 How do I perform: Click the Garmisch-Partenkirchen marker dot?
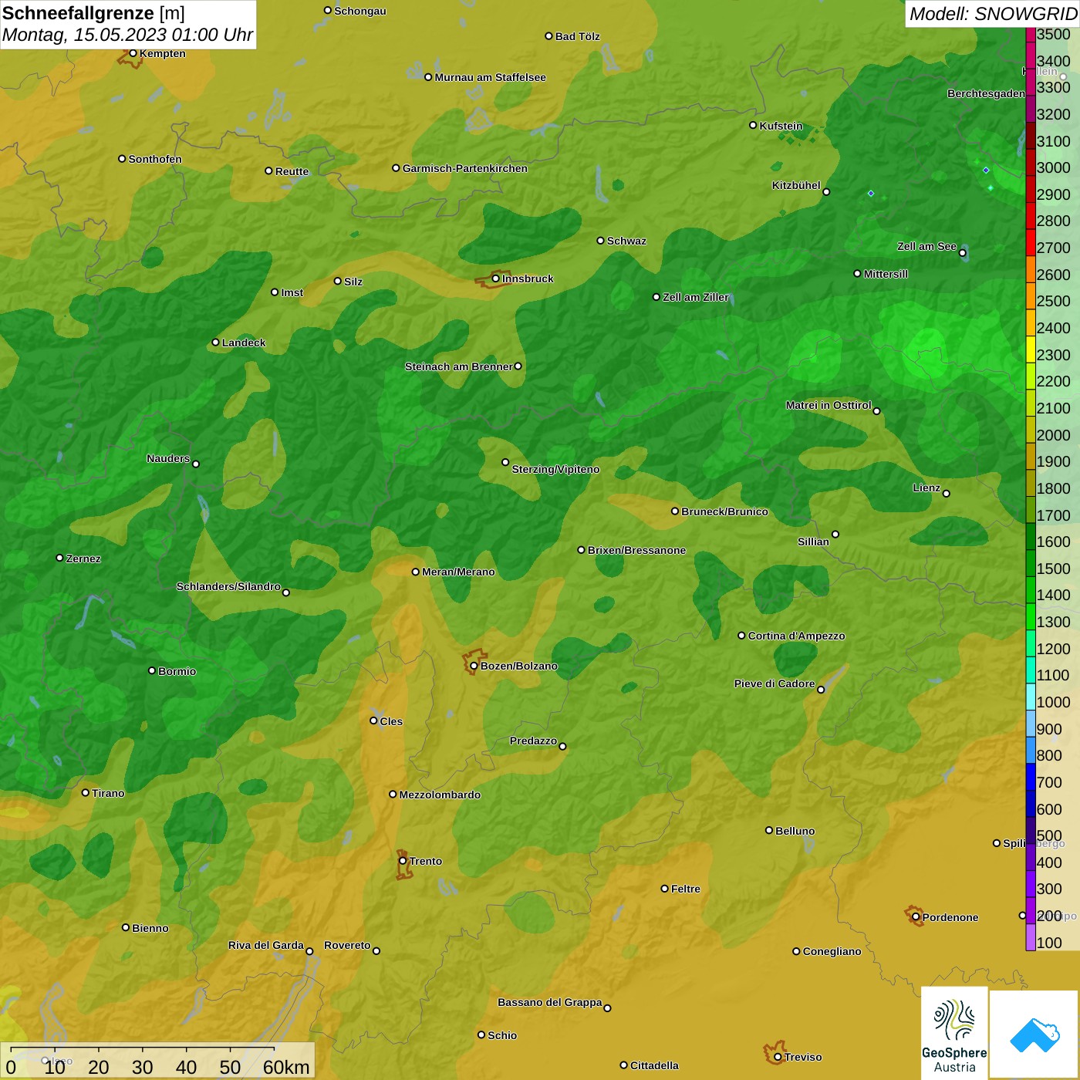click(x=396, y=167)
